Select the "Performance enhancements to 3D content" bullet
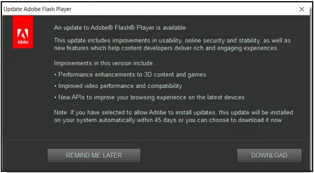 tap(130, 75)
